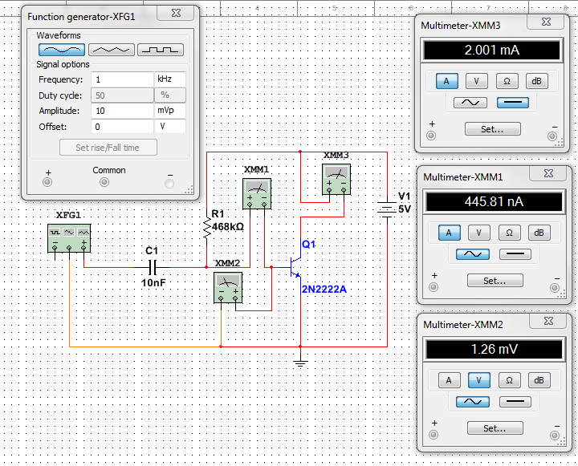Click Set... button on Multimeter-XMM2
Viewport: 578px width, 466px height.
(495, 428)
